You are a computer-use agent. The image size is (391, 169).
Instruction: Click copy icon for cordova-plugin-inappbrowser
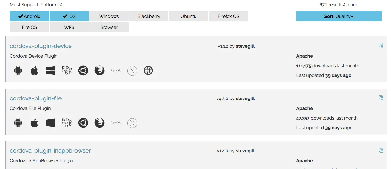(x=381, y=150)
